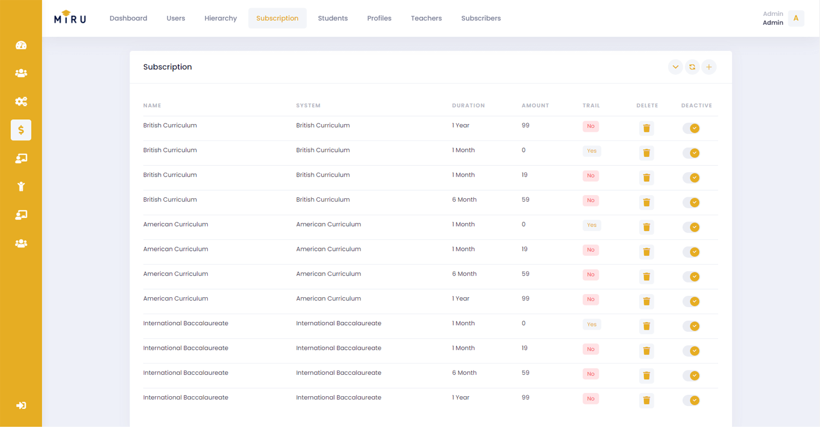Screen dimensions: 820x429
Task: Go to the Subscribers page
Action: click(481, 18)
